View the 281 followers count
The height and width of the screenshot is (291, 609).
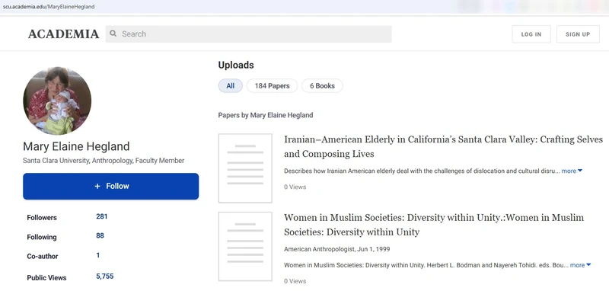click(x=102, y=216)
